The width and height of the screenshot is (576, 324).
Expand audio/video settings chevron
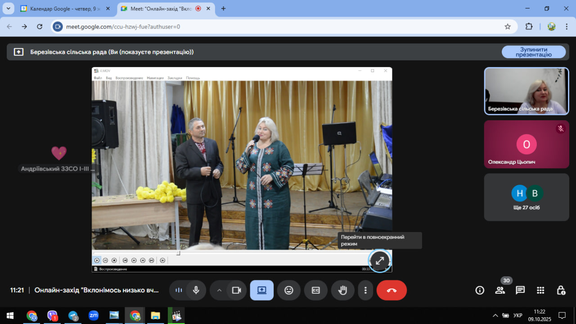tap(219, 290)
